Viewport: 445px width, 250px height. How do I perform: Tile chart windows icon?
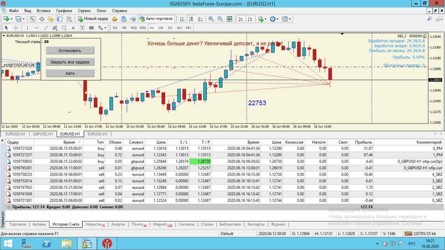tap(229, 19)
